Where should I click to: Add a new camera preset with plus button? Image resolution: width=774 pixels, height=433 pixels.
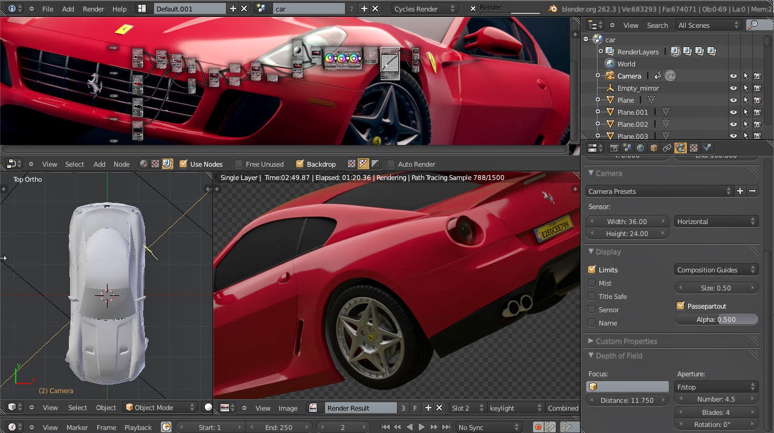[740, 191]
